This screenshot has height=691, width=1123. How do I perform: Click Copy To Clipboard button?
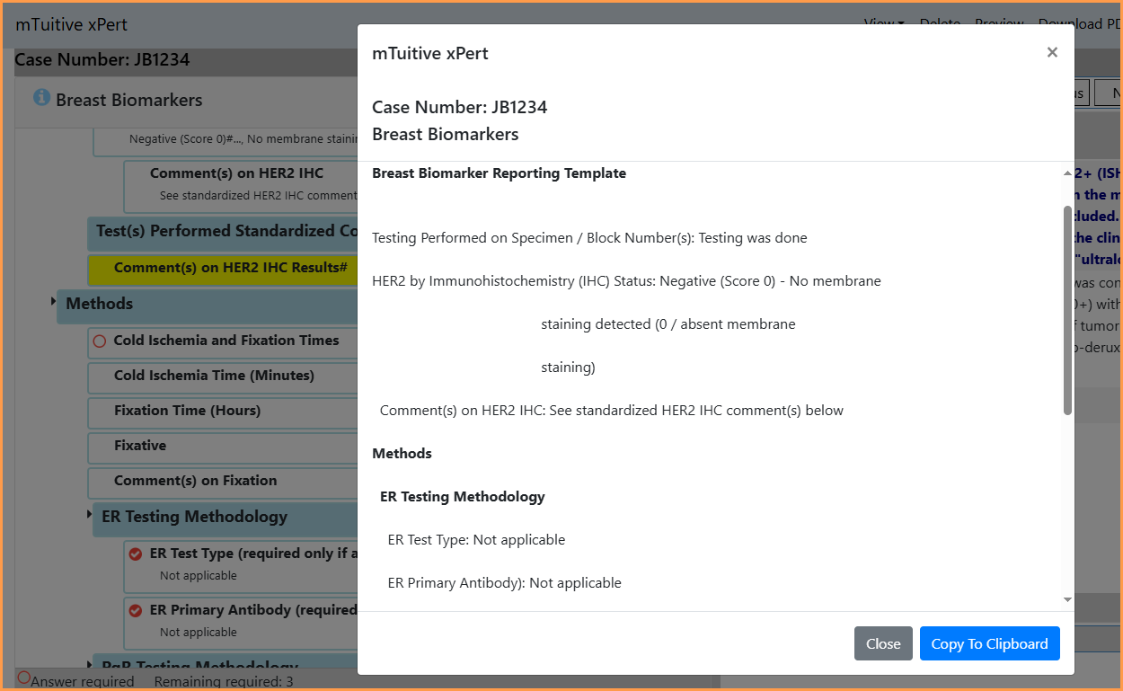tap(989, 643)
